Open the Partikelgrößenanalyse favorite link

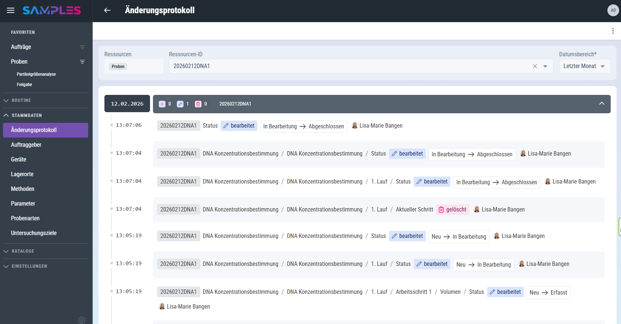[x=36, y=74]
